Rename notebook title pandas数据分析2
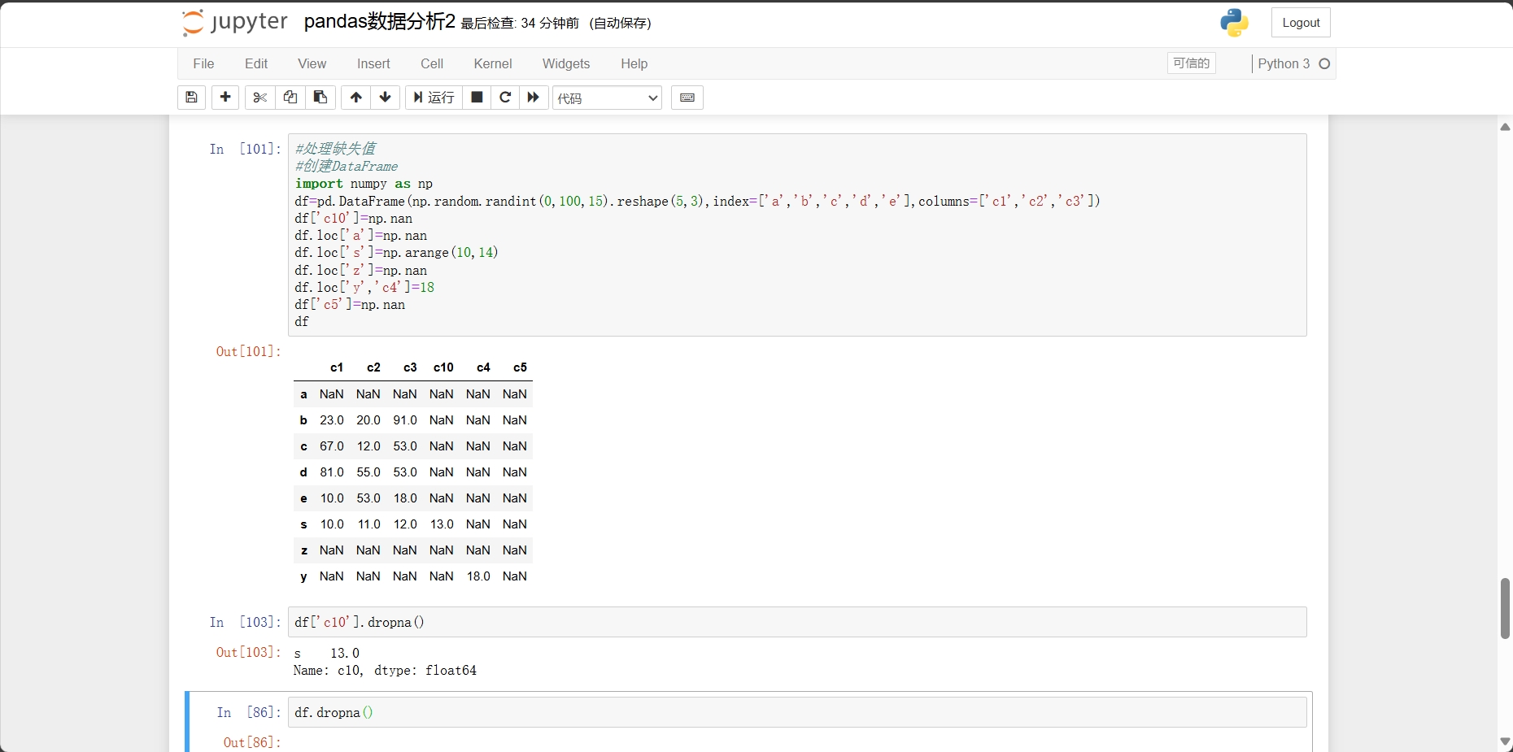The width and height of the screenshot is (1513, 752). coord(380,22)
